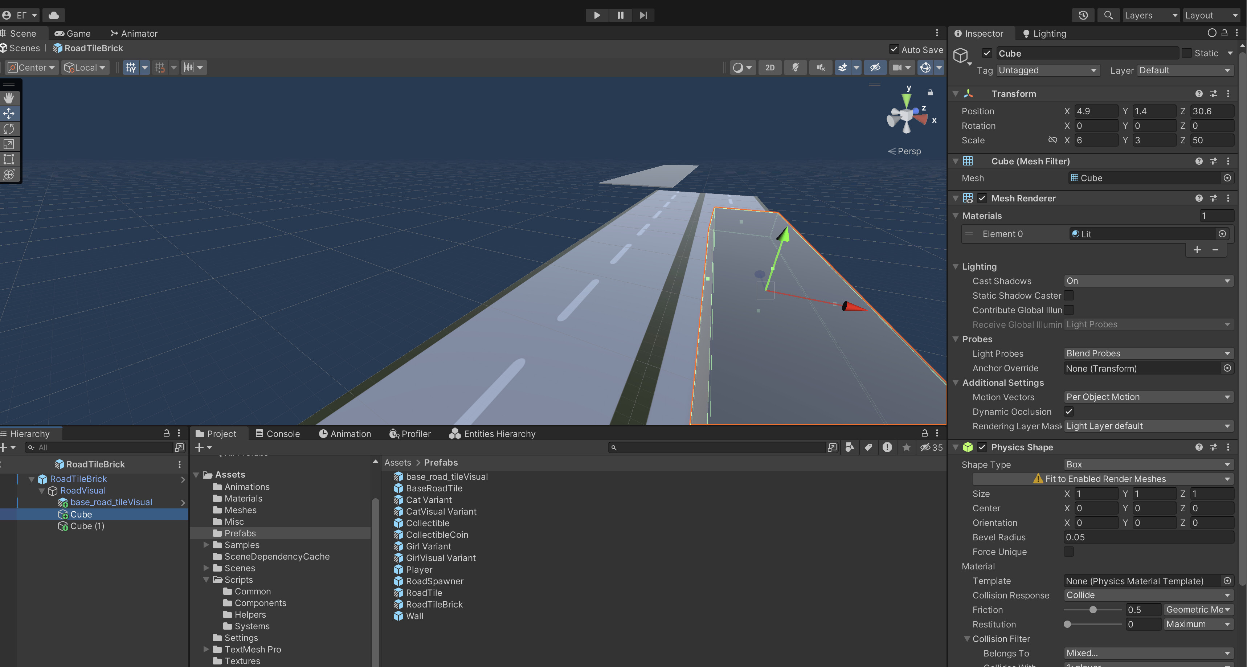Activate the Hand pan tool
The image size is (1247, 667).
(9, 98)
